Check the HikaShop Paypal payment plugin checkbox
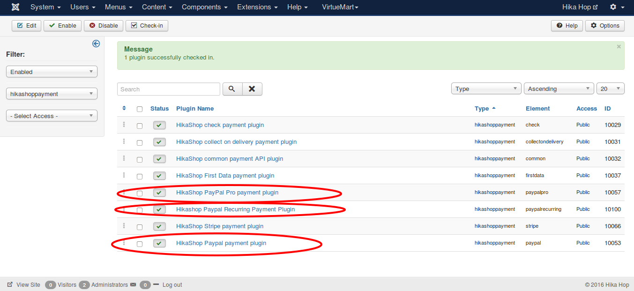Viewport: 634px width, 291px height. click(x=140, y=244)
